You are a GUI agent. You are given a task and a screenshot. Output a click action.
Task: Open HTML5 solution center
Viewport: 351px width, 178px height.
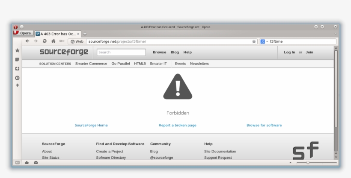click(140, 64)
